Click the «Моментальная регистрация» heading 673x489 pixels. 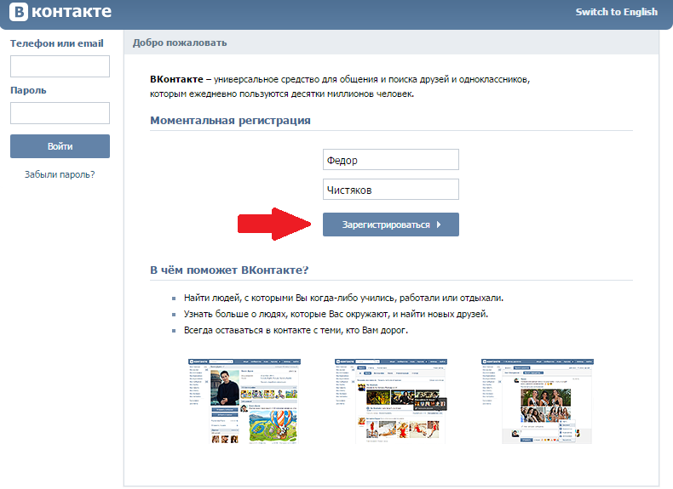(230, 121)
